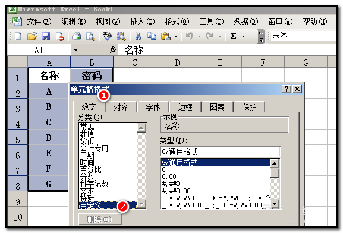
Task: Open the 宋体 font name box
Action: [x=304, y=36]
